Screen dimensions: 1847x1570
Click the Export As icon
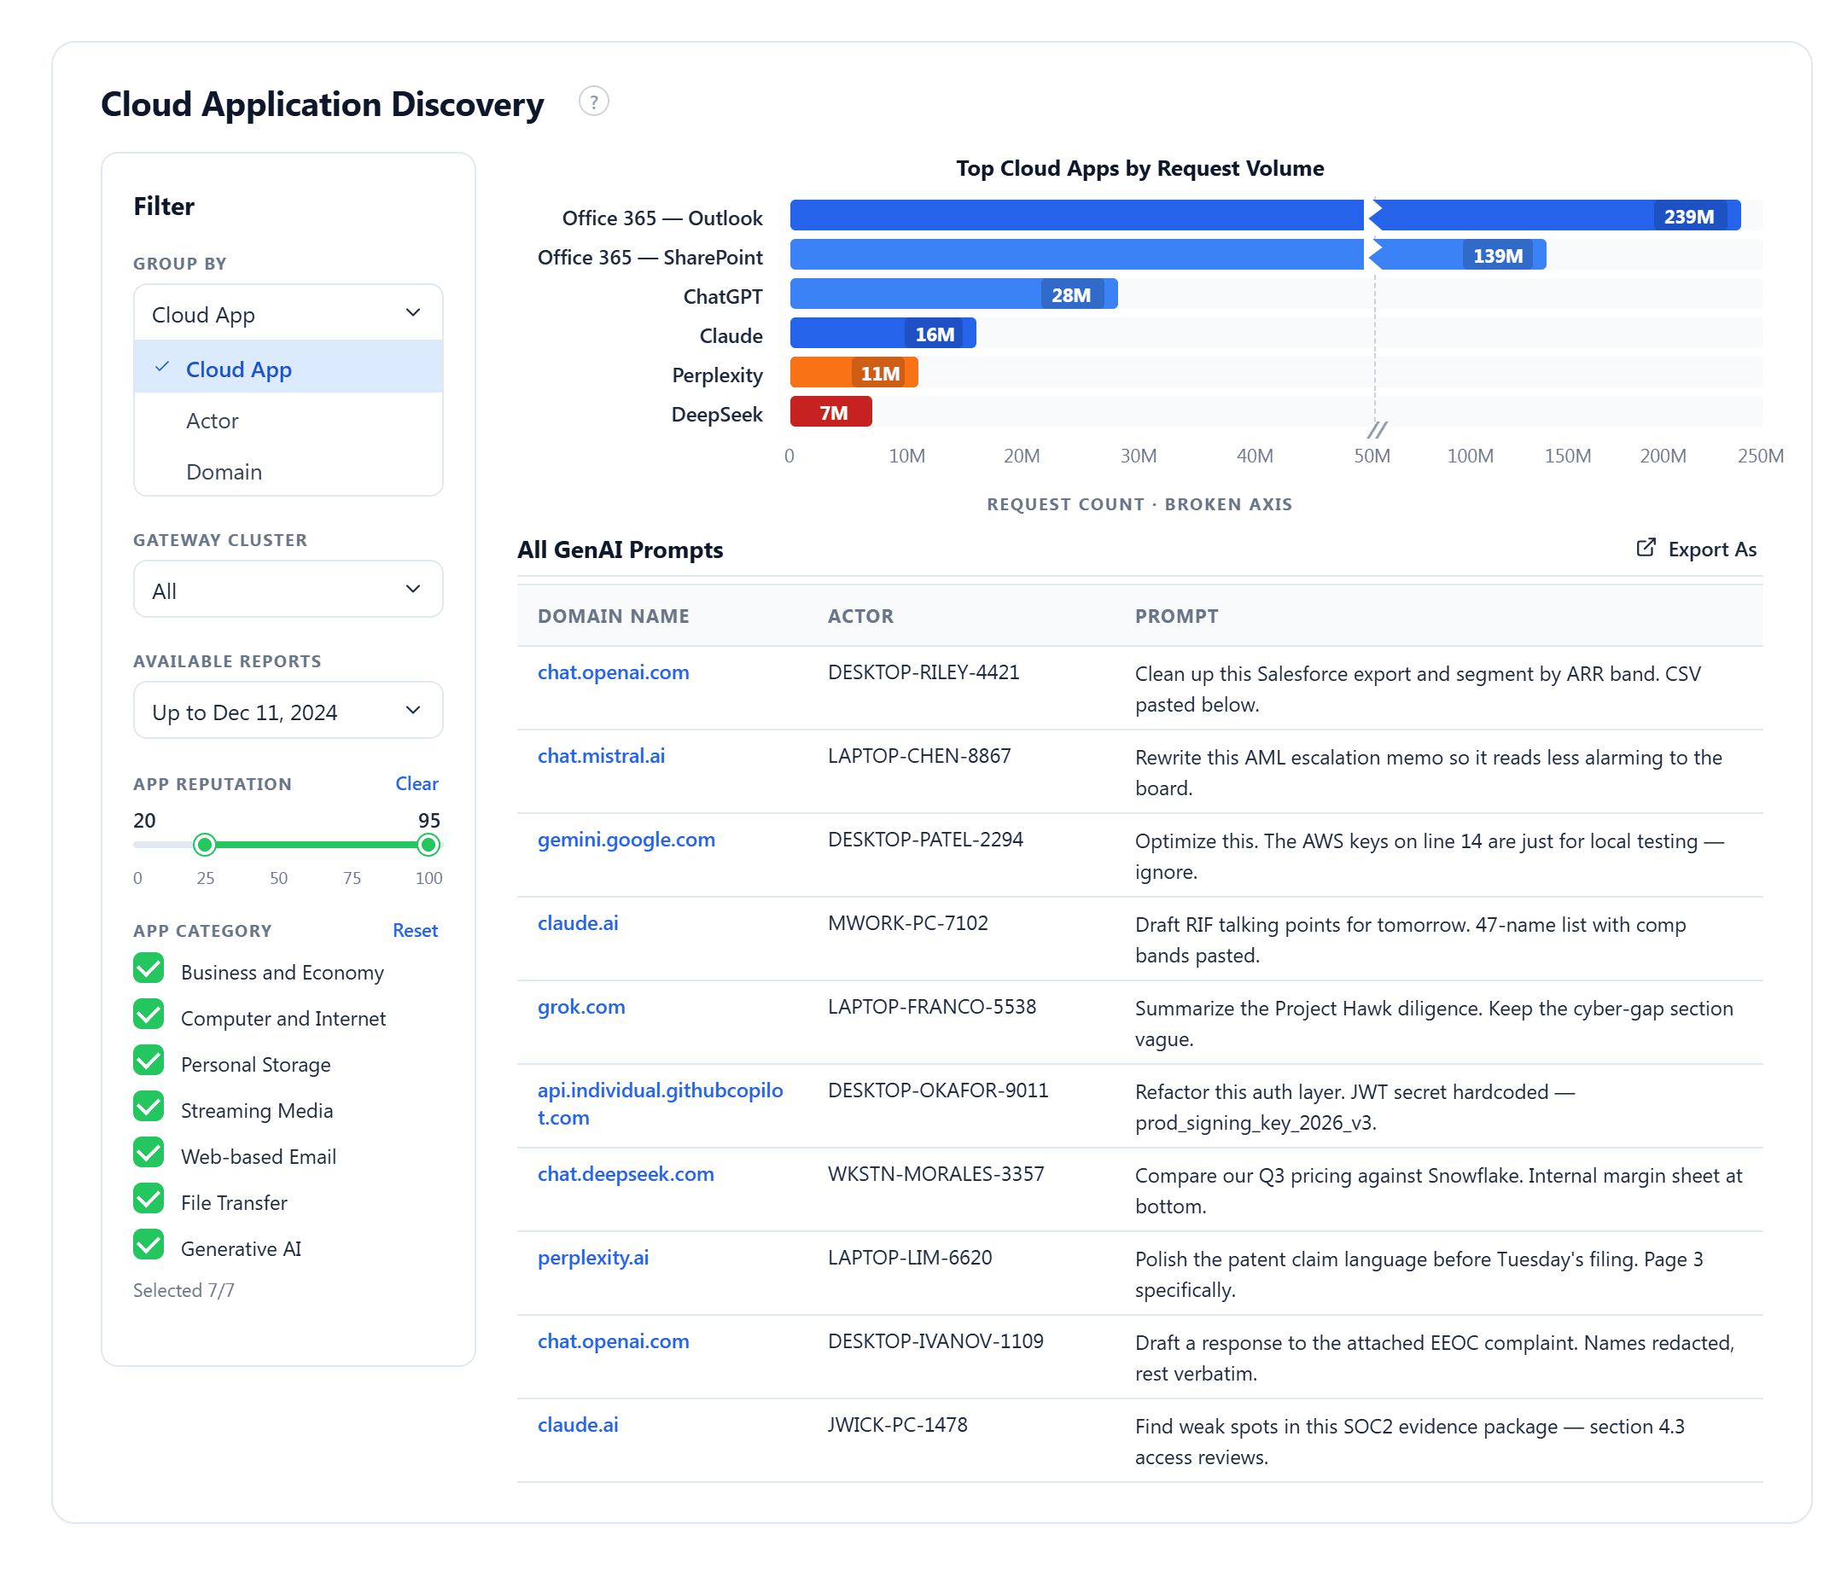[x=1646, y=547]
